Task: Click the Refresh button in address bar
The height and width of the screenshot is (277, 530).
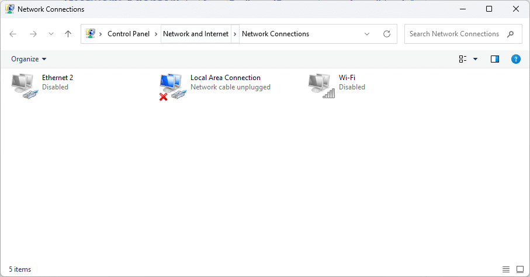Action: [387, 34]
